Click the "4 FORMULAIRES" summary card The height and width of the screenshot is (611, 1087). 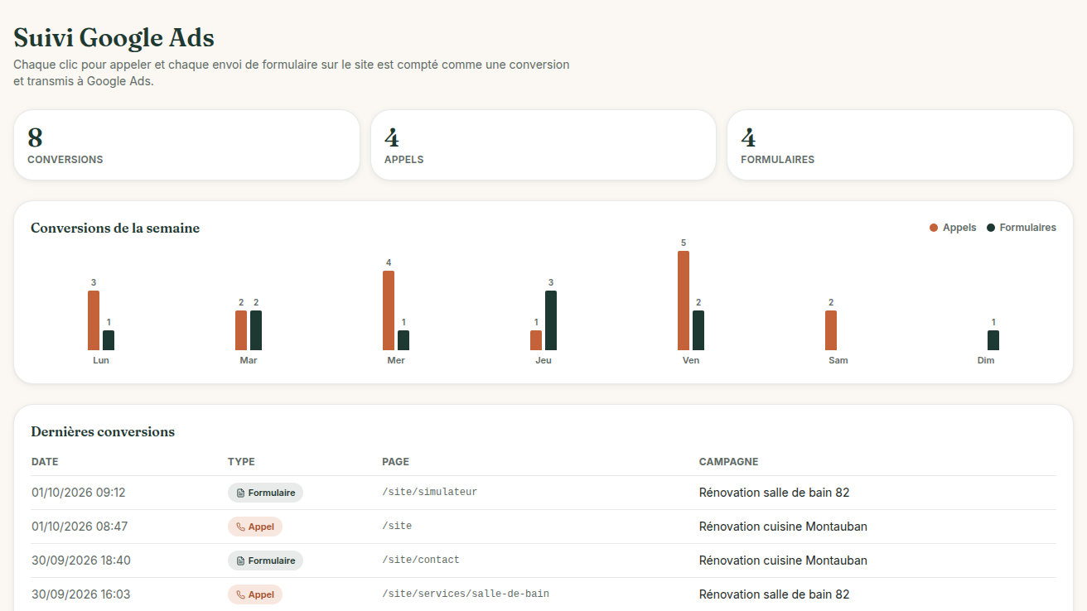point(900,145)
